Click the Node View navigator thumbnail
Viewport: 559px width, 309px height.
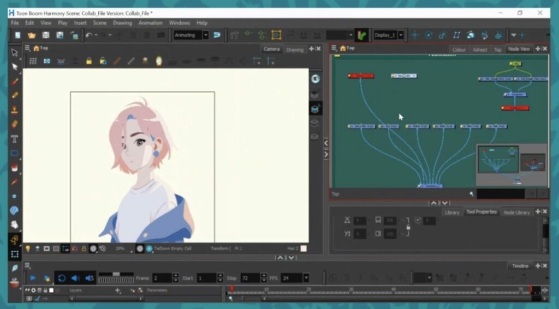(512, 164)
